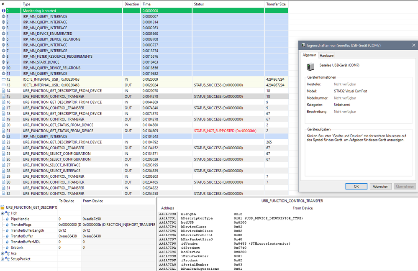Select row 20 URB_FUNCTION_GET_STATUS_FROM_DEVICE
The image size is (418, 271).
coord(144,125)
